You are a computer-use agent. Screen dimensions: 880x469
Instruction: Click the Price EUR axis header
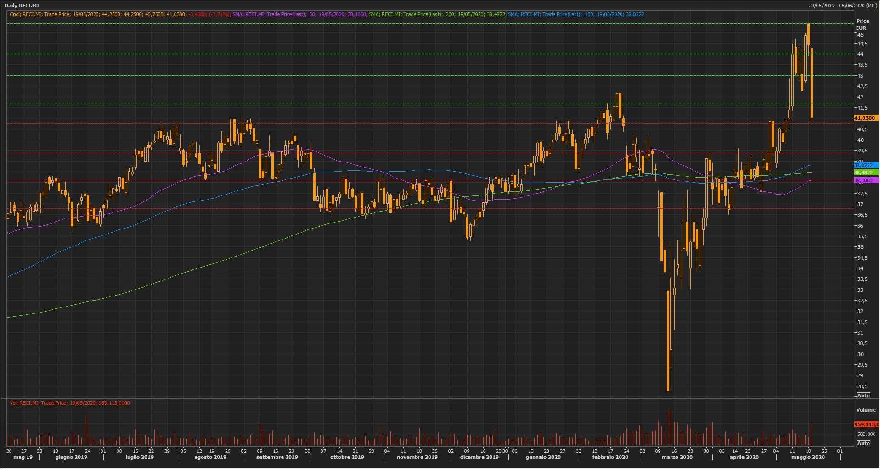tap(862, 24)
